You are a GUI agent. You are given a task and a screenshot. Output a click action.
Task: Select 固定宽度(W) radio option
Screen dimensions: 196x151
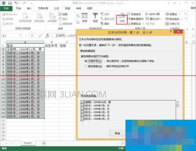point(86,66)
